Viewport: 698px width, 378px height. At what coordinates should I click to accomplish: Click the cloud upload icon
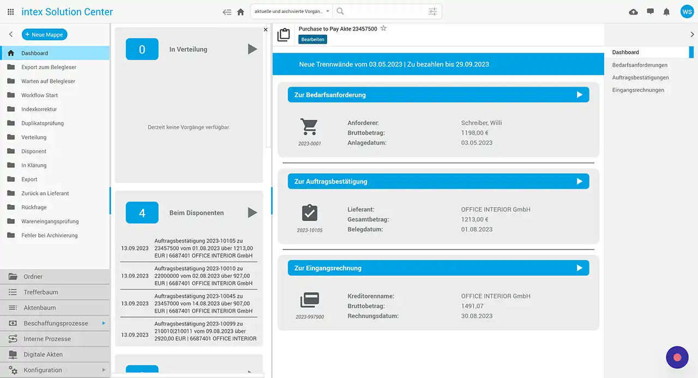tap(633, 11)
